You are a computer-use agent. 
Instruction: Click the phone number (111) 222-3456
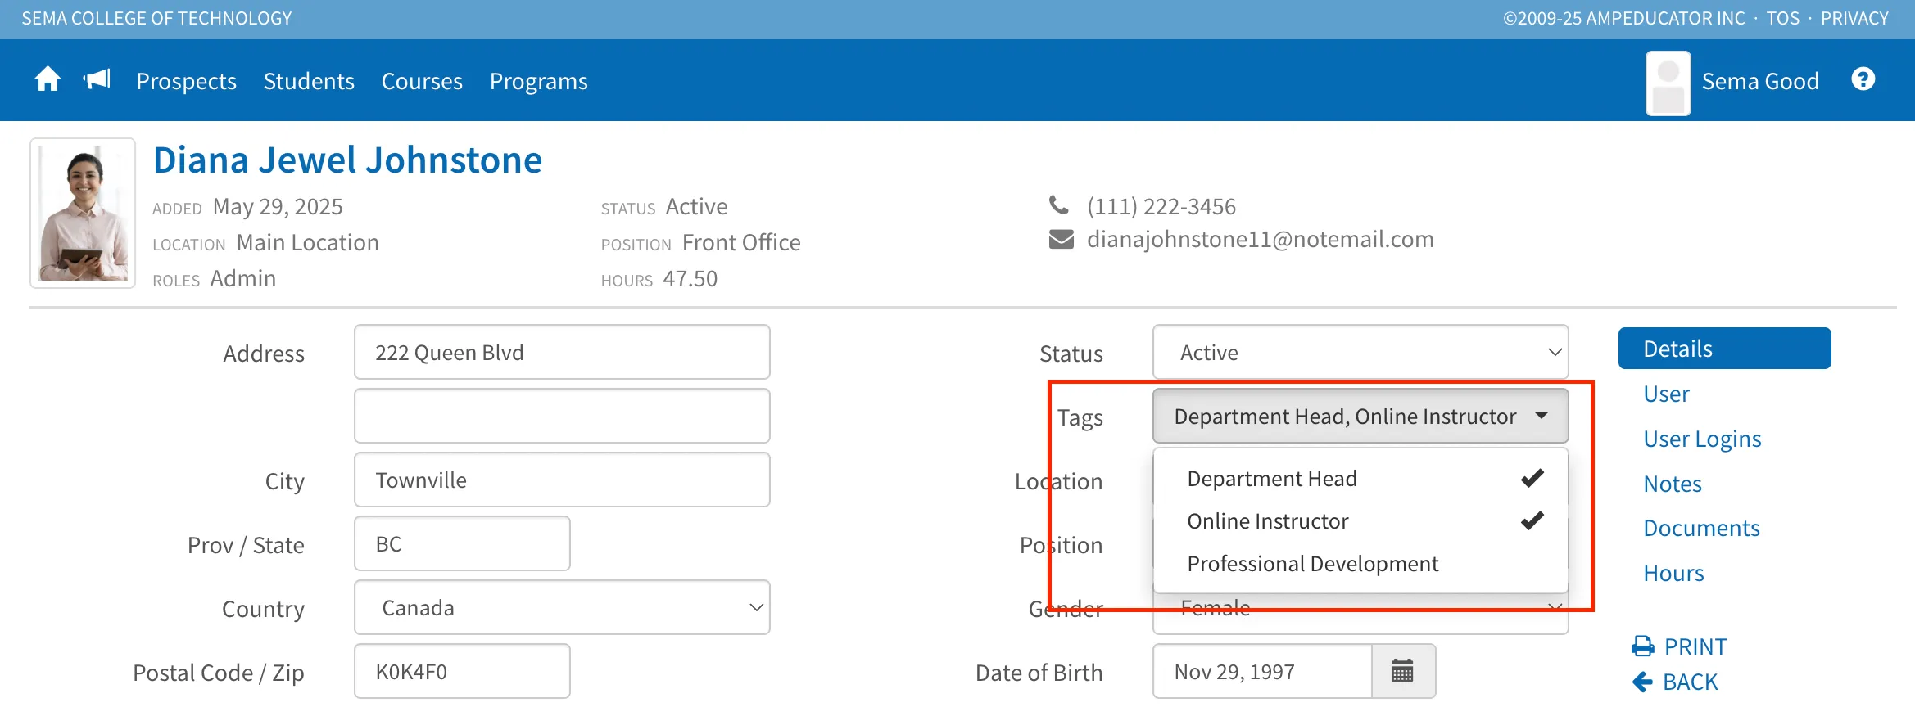coord(1161,206)
